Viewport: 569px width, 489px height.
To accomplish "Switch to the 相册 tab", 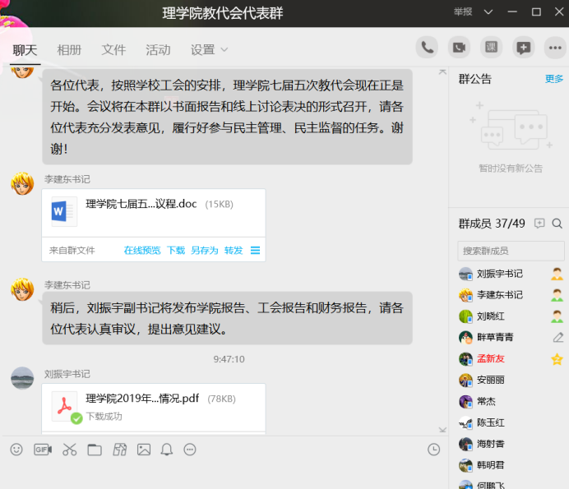I will point(69,50).
